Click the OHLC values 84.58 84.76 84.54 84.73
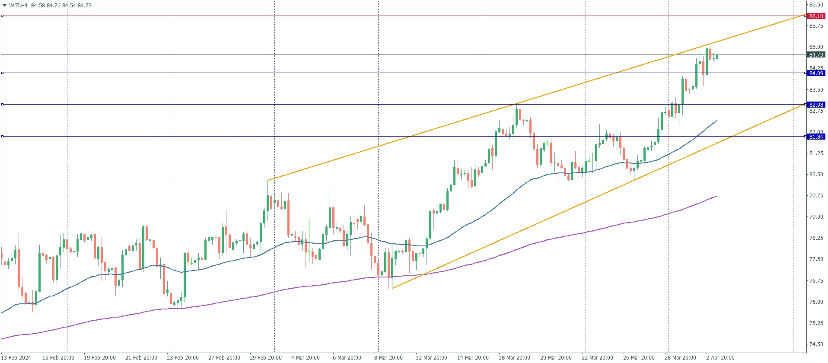This screenshot has width=828, height=363. click(x=61, y=6)
